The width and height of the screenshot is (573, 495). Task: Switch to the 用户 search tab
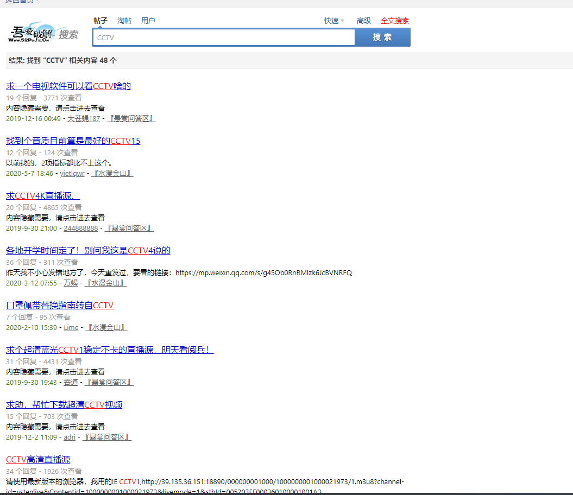[148, 21]
